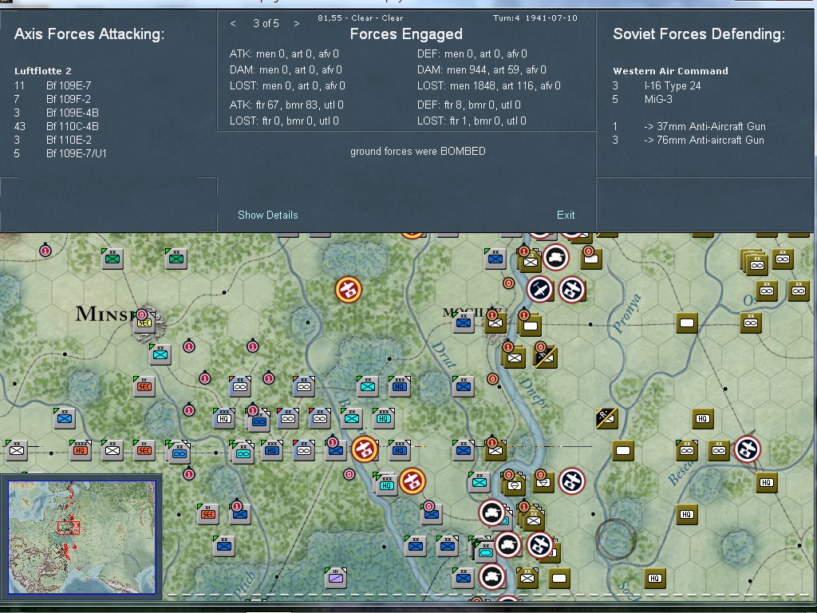Select the orange XXXX HQ counter
Viewport: 817px width, 613px height.
pos(81,450)
